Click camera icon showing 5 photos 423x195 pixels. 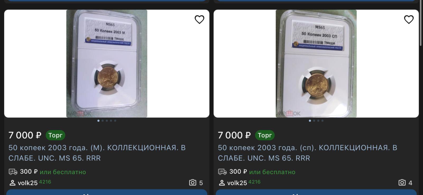pos(193,183)
